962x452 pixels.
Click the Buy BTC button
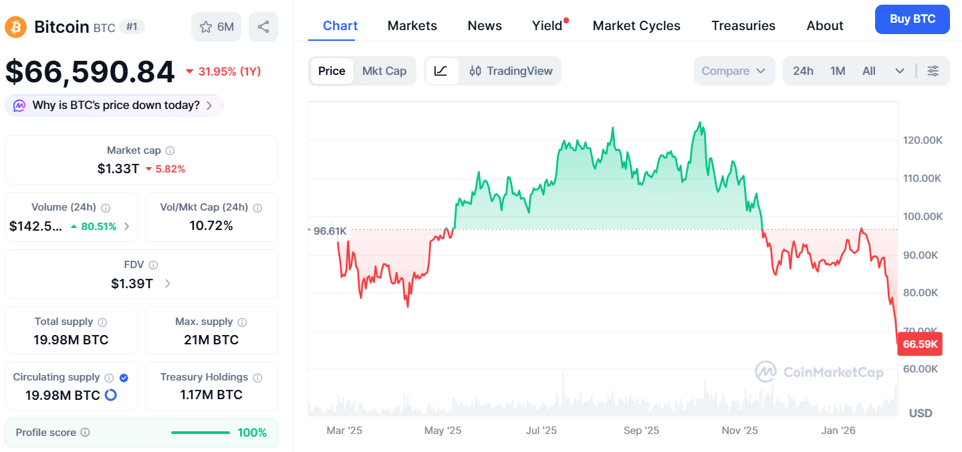[912, 19]
